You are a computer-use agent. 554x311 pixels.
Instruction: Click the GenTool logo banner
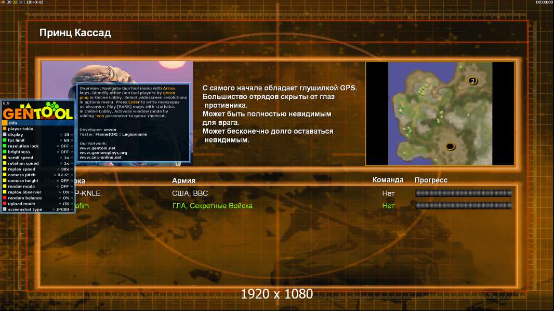37,110
